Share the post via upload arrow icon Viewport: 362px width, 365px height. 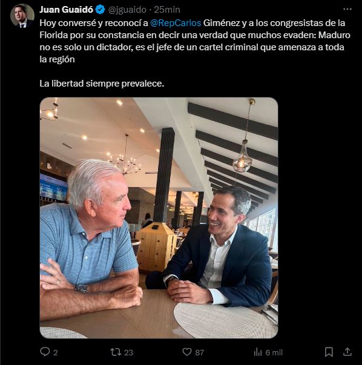pyautogui.click(x=347, y=352)
